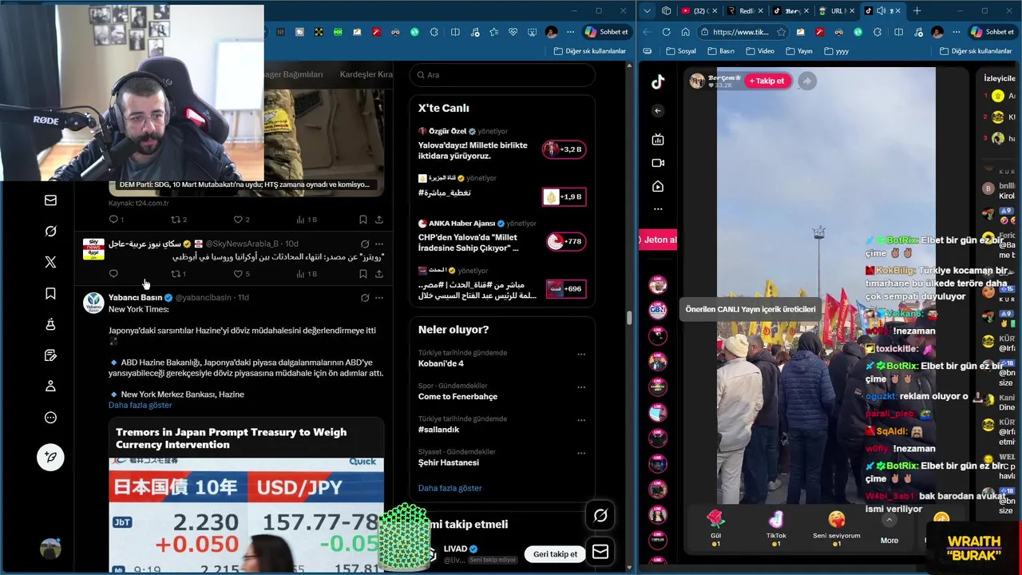The height and width of the screenshot is (575, 1022).
Task: Open extensions puzzle icon in left browser
Action: click(435, 32)
